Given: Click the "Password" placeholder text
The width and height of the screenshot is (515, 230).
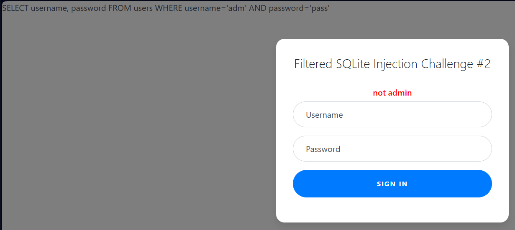Looking at the screenshot, I should coord(323,149).
